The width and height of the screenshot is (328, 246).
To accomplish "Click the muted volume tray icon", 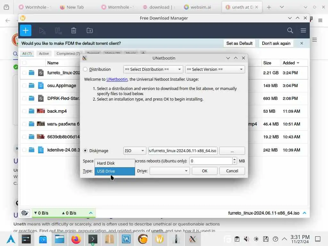I will (x=246, y=239).
